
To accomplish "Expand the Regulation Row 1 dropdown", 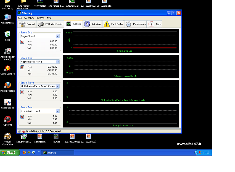I will click(x=57, y=111).
